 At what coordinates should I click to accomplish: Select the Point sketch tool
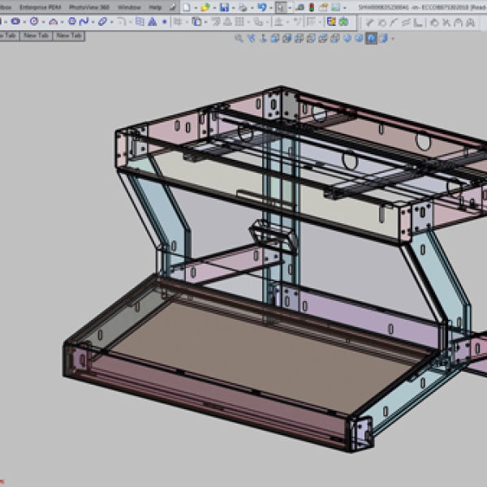[165, 22]
